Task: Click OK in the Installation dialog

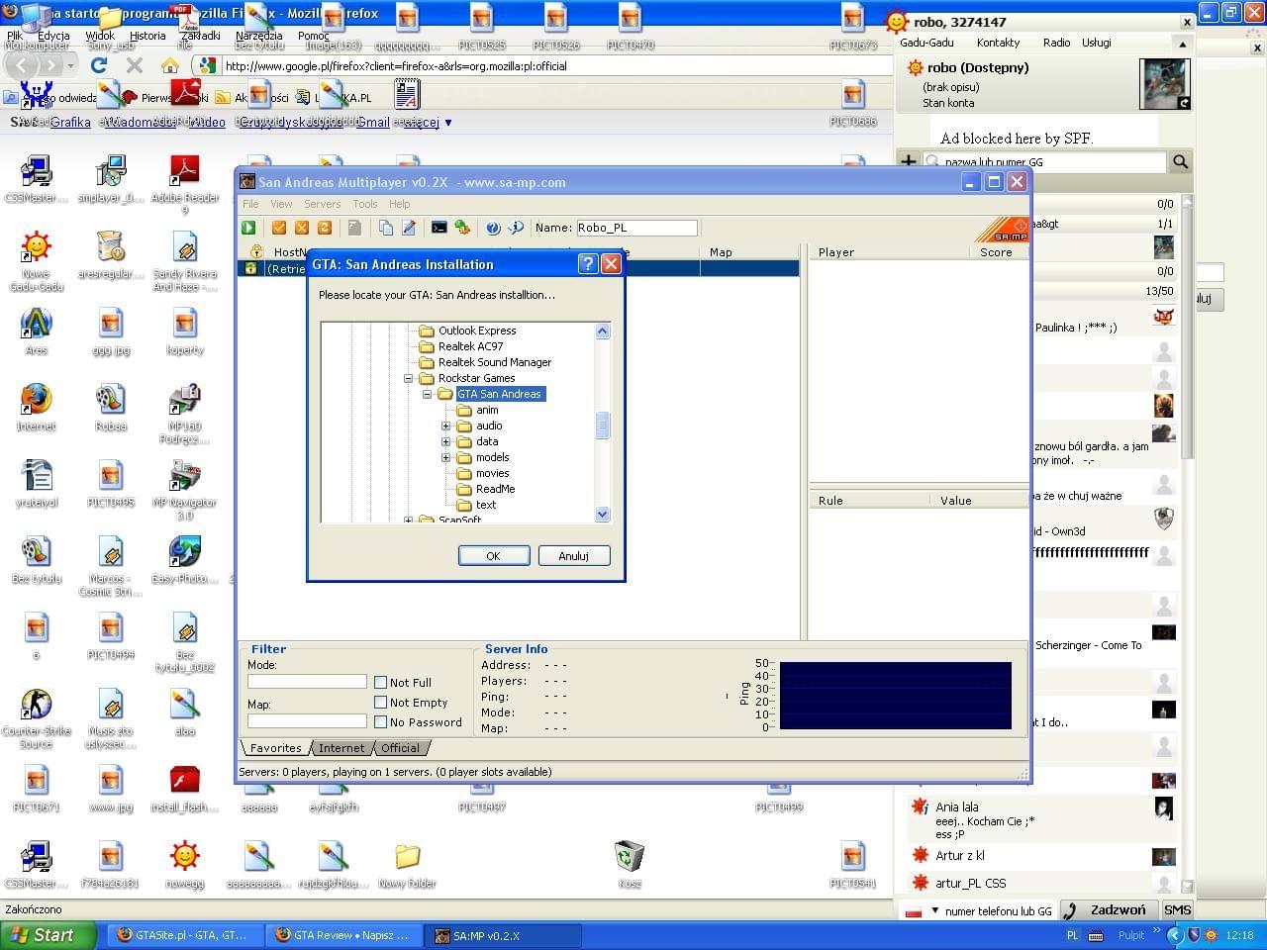Action: [493, 556]
